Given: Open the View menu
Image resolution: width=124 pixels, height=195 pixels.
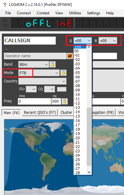Looking at the screenshot, I should click(59, 13).
